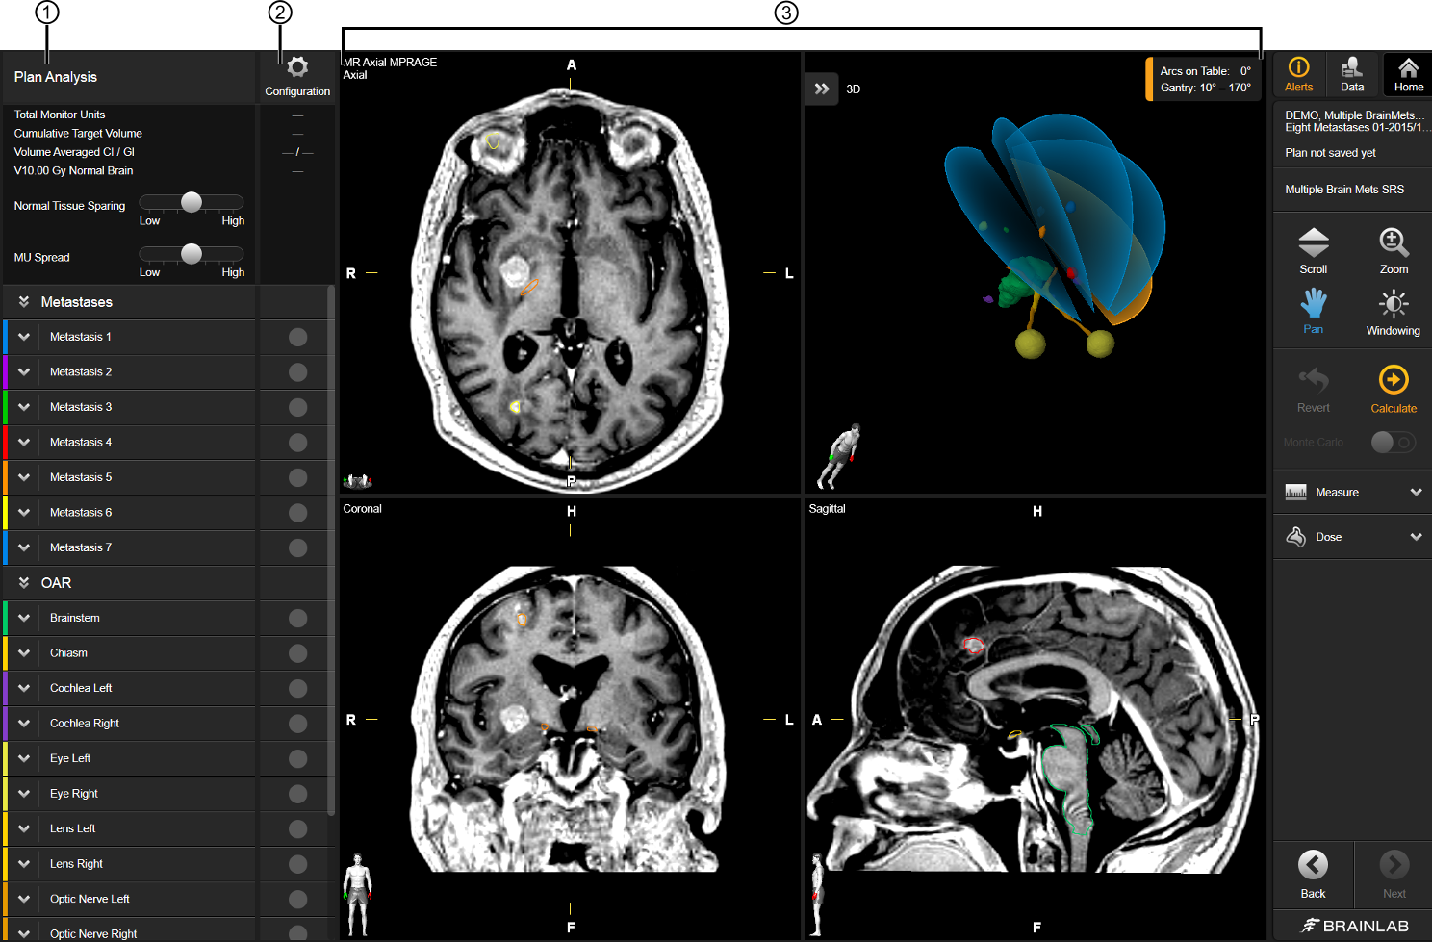Click the head orientation icon in axial view
The width and height of the screenshot is (1432, 942).
pos(357,480)
